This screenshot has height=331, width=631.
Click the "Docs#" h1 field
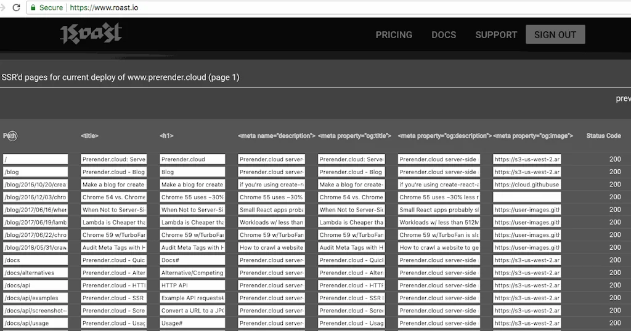pyautogui.click(x=192, y=260)
